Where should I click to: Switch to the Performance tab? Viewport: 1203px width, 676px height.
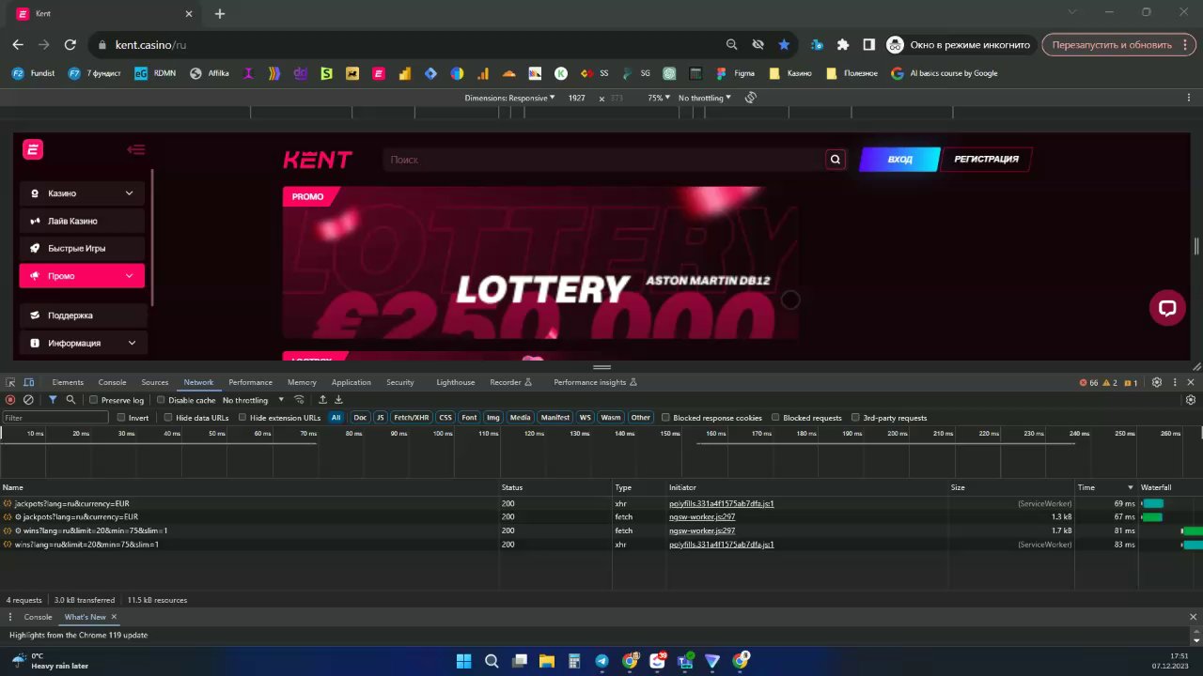click(250, 382)
